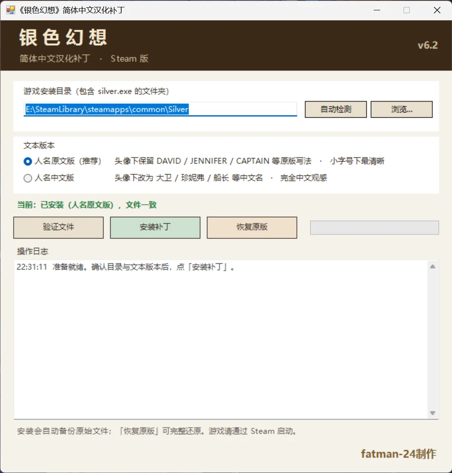
Task: Click the 自动检测 button
Action: pos(335,109)
